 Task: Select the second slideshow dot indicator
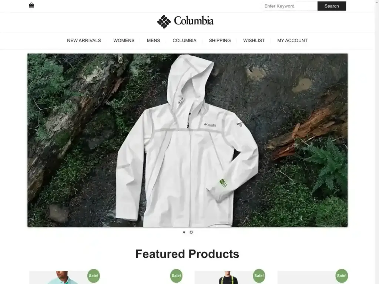[x=191, y=232]
